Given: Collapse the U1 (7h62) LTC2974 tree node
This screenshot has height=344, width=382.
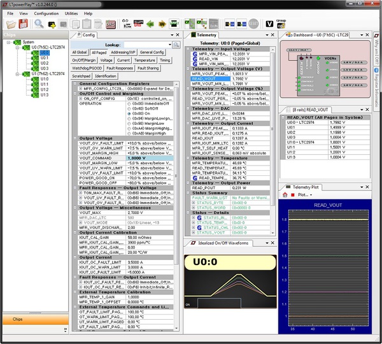Looking at the screenshot, I should (18, 74).
